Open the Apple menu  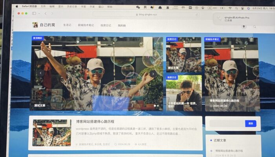17,6
